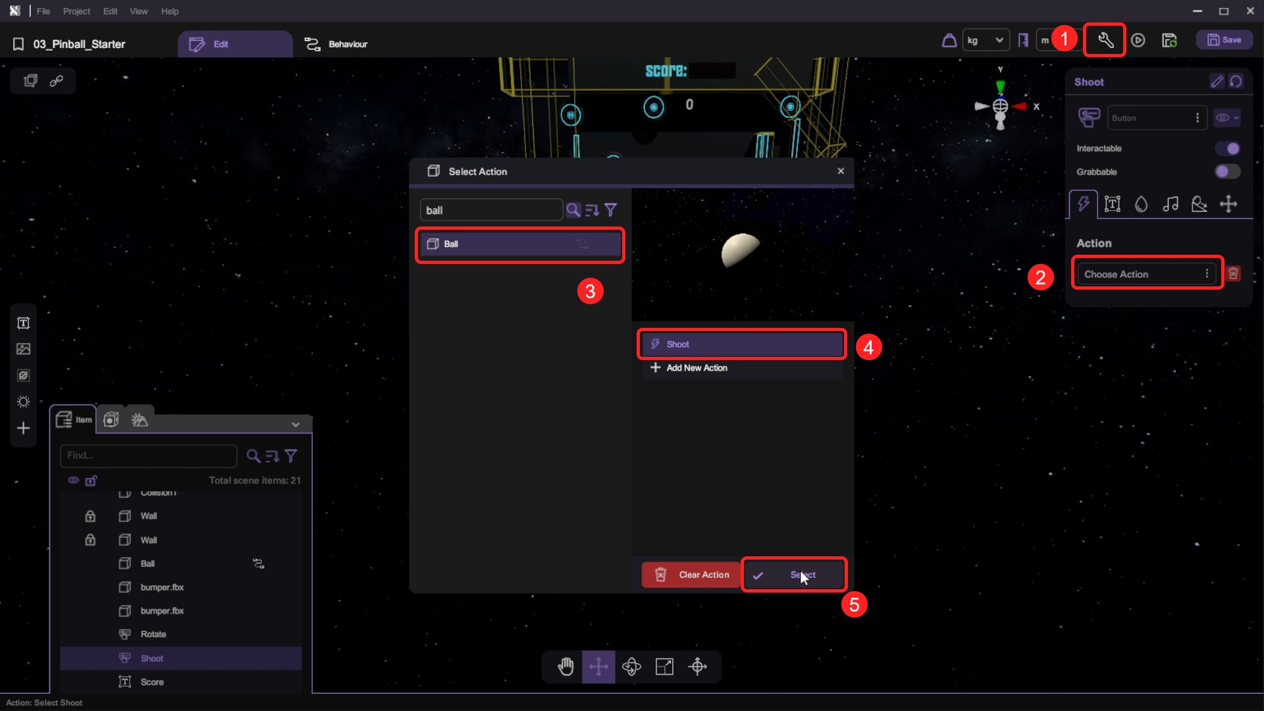1264x711 pixels.
Task: Click the Clear Action button
Action: [691, 575]
